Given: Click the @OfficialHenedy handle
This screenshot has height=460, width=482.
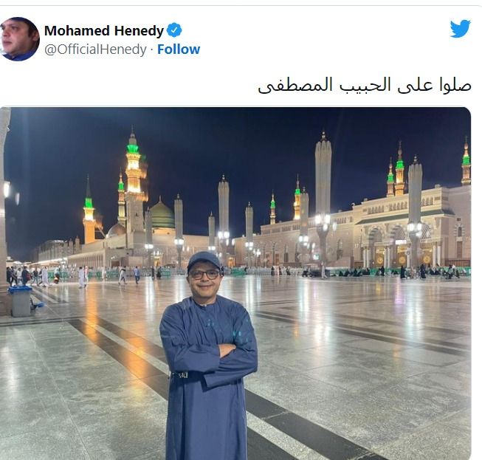Looking at the screenshot, I should [96, 49].
